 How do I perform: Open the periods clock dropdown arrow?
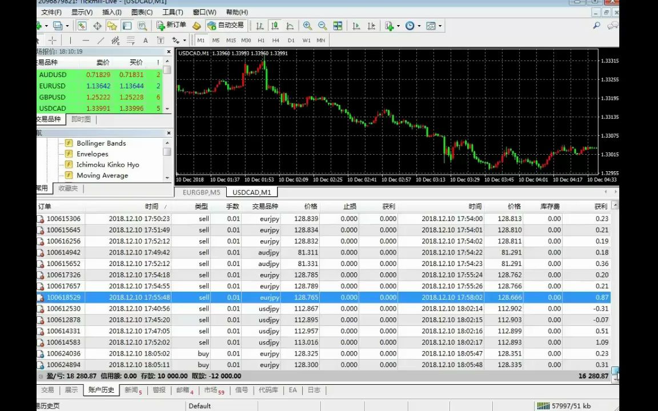click(x=419, y=26)
